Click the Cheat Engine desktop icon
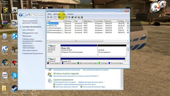Screen dimensions: 170x96 5,63
